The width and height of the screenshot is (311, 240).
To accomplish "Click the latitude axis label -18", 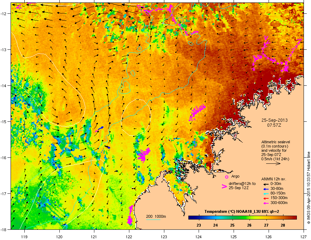I will 4,229.
